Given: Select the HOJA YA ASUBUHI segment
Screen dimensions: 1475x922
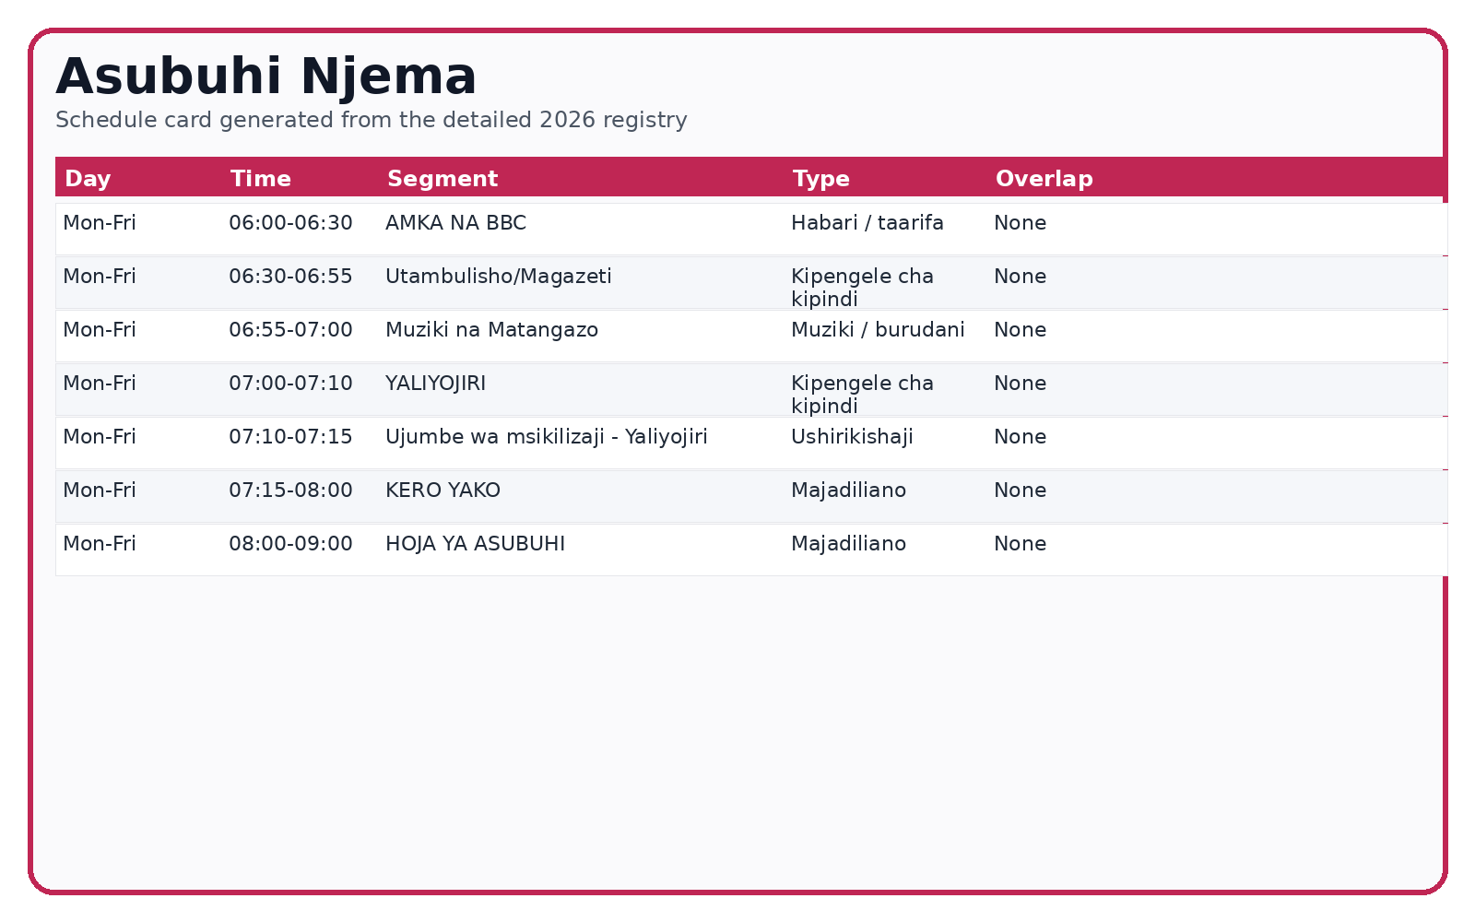Looking at the screenshot, I should (475, 544).
